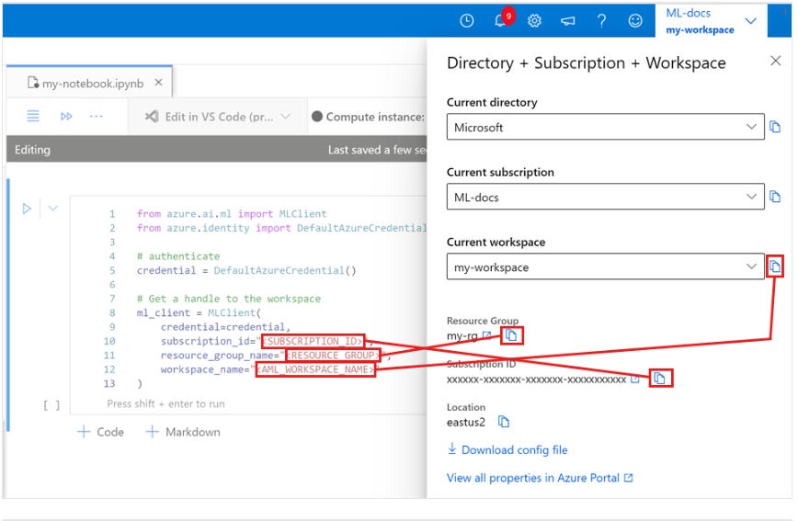
Task: Open notifications bell with 9 badge
Action: pyautogui.click(x=502, y=19)
